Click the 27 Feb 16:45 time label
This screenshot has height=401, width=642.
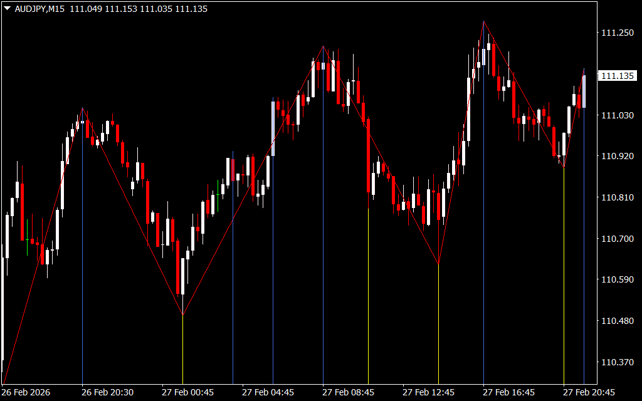point(508,392)
